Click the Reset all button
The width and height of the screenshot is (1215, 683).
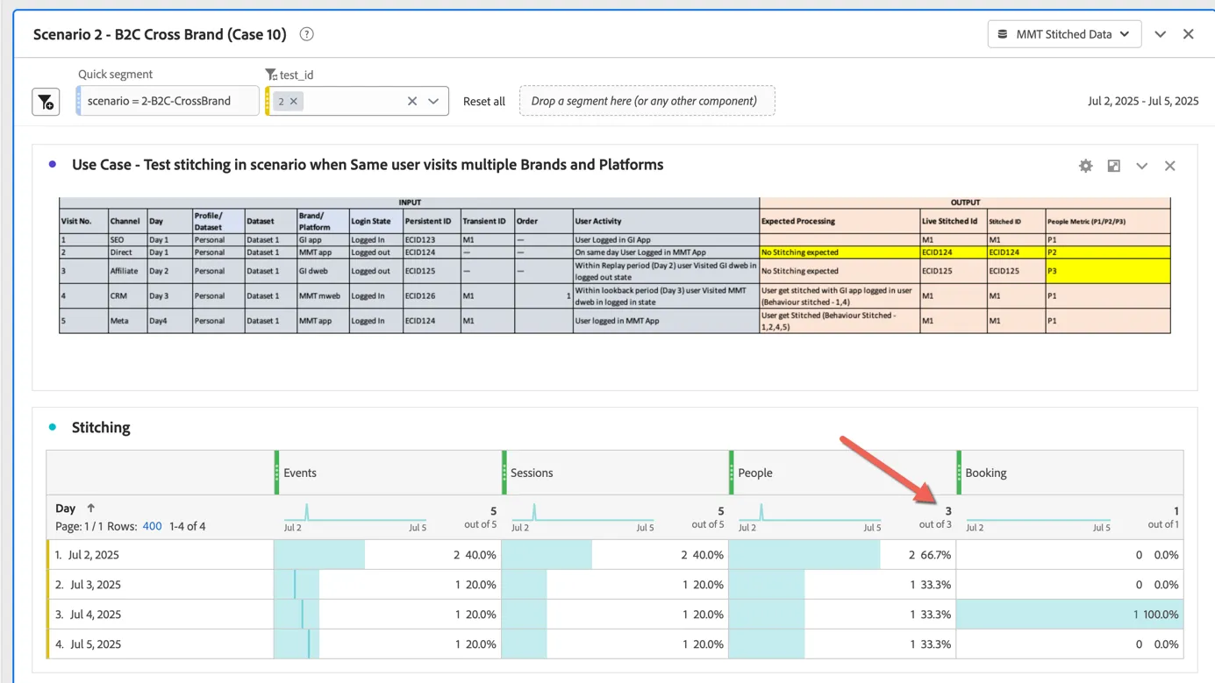484,101
